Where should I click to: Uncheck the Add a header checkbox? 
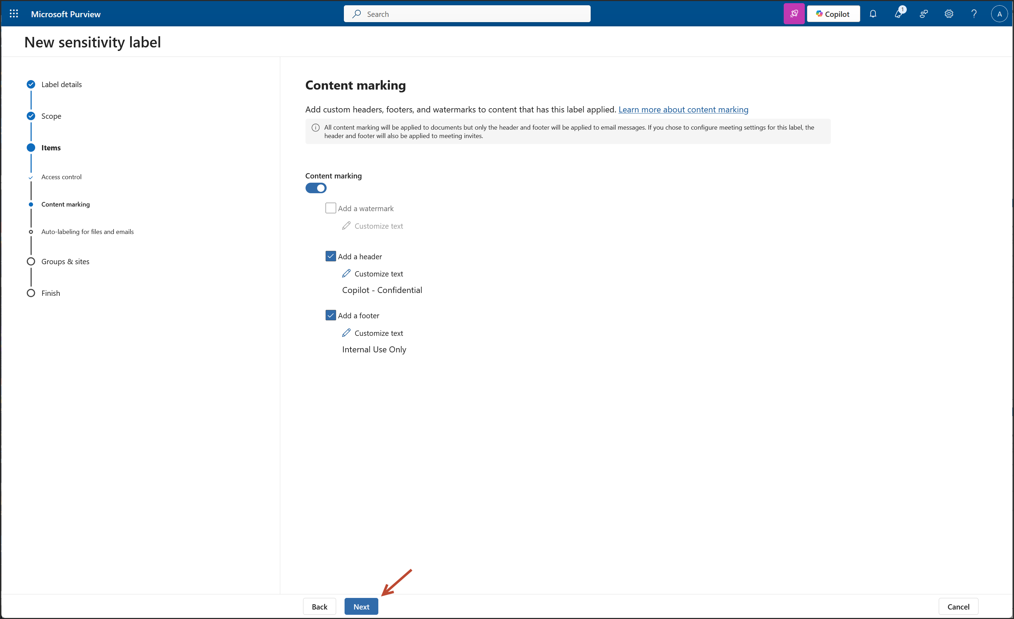pos(330,256)
